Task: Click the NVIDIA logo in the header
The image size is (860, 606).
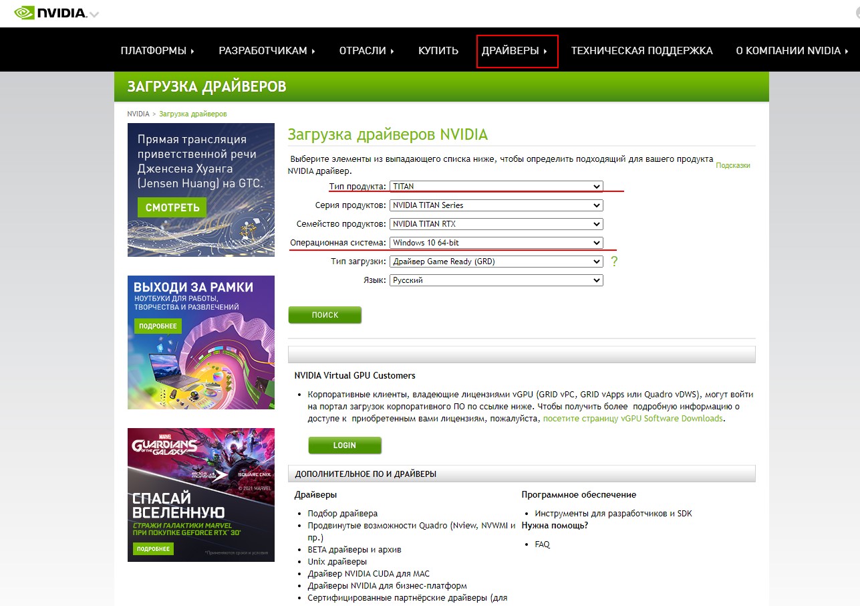Action: tap(51, 13)
